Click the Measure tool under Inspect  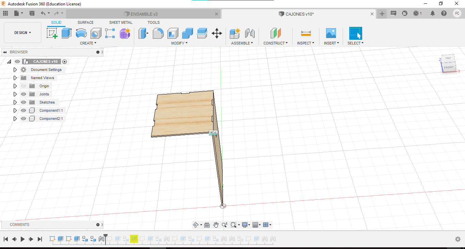pos(306,33)
